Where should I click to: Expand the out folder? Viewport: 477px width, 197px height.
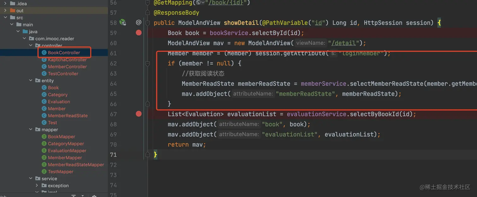tap(5, 10)
